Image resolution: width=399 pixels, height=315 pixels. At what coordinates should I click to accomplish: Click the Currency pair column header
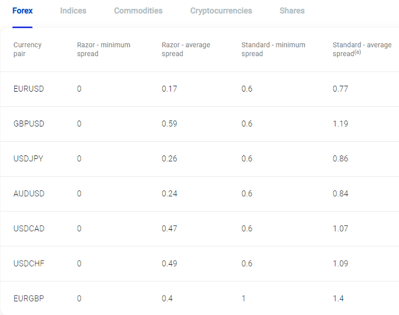27,49
